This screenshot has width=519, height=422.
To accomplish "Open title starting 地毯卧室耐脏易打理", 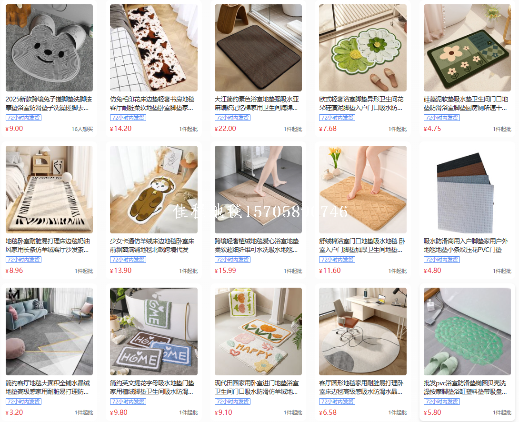I will click(x=48, y=245).
